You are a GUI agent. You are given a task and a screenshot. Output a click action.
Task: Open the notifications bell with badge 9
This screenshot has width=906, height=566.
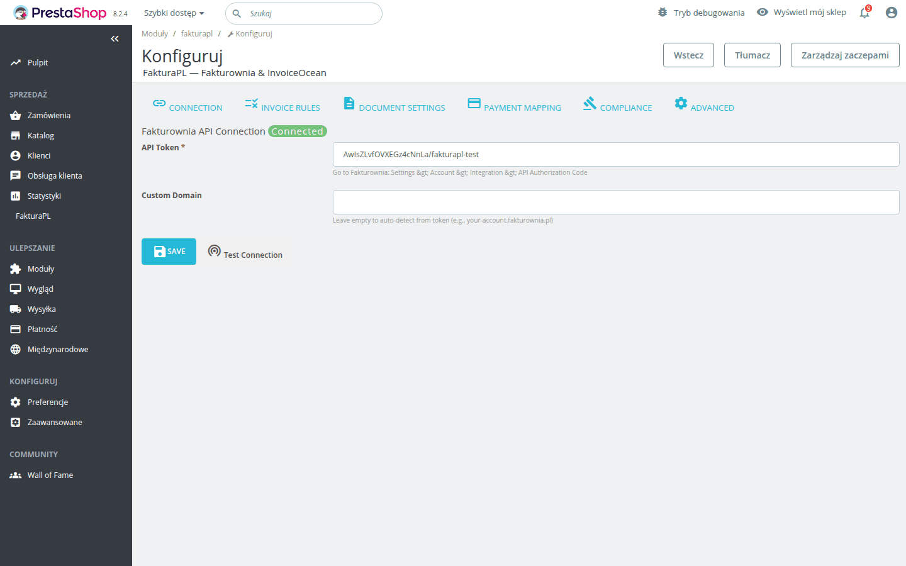(x=864, y=13)
